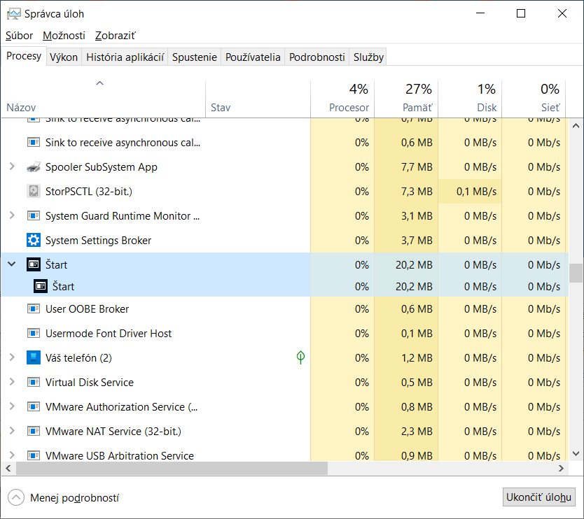Expand the Spooler SubSystem App entry
584x519 pixels.
11,167
